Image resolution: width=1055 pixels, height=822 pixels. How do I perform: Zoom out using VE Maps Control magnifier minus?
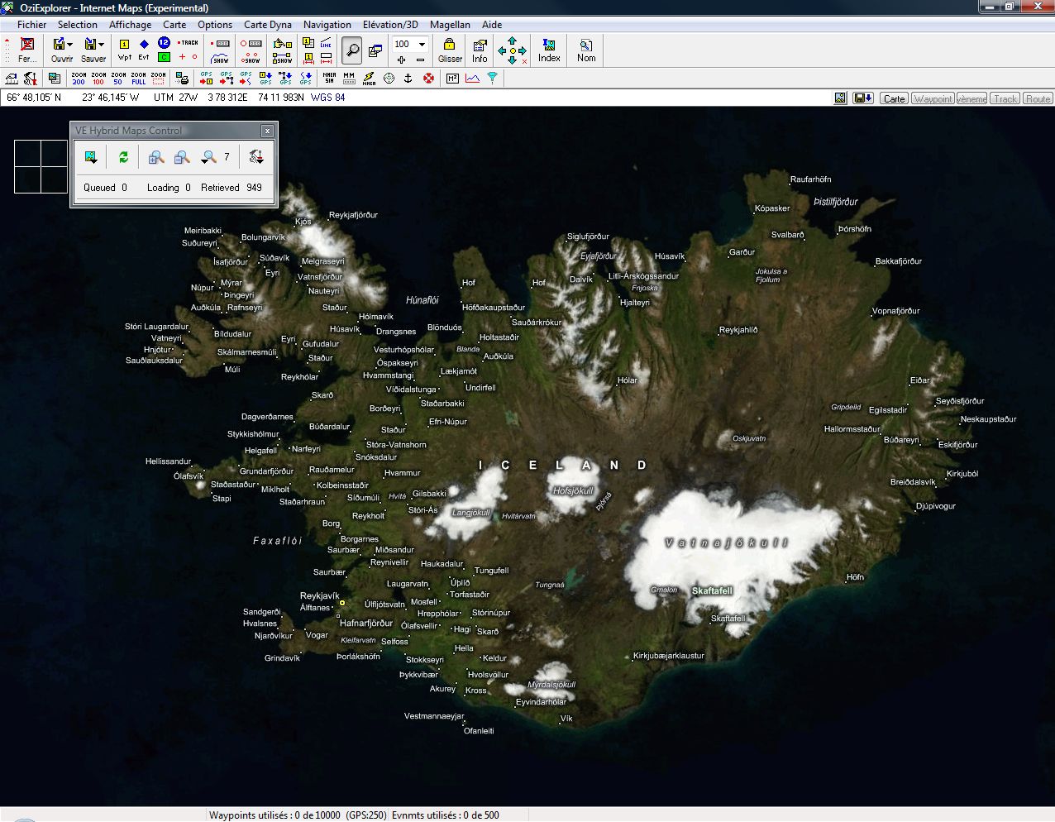tap(182, 157)
